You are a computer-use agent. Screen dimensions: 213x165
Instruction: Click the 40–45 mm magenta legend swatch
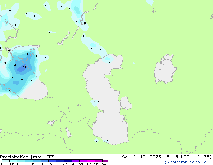91,161
